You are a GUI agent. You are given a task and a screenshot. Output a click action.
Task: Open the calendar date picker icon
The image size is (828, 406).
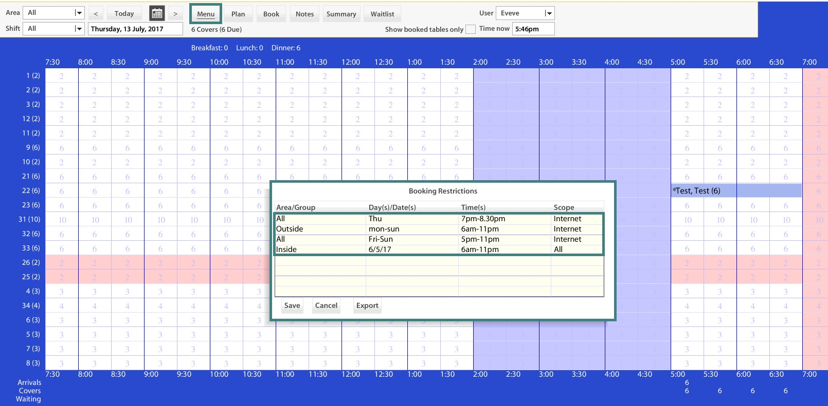(157, 13)
